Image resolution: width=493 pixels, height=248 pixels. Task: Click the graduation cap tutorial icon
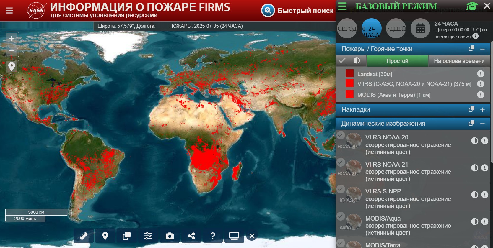(472, 6)
